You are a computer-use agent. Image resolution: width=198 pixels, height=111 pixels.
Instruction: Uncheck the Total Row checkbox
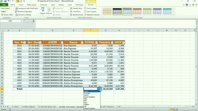[x=71, y=12]
